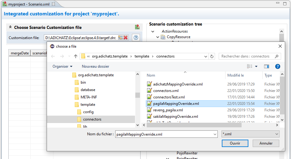
Task: Open the help button next to Customization file
Action: click(136, 38)
